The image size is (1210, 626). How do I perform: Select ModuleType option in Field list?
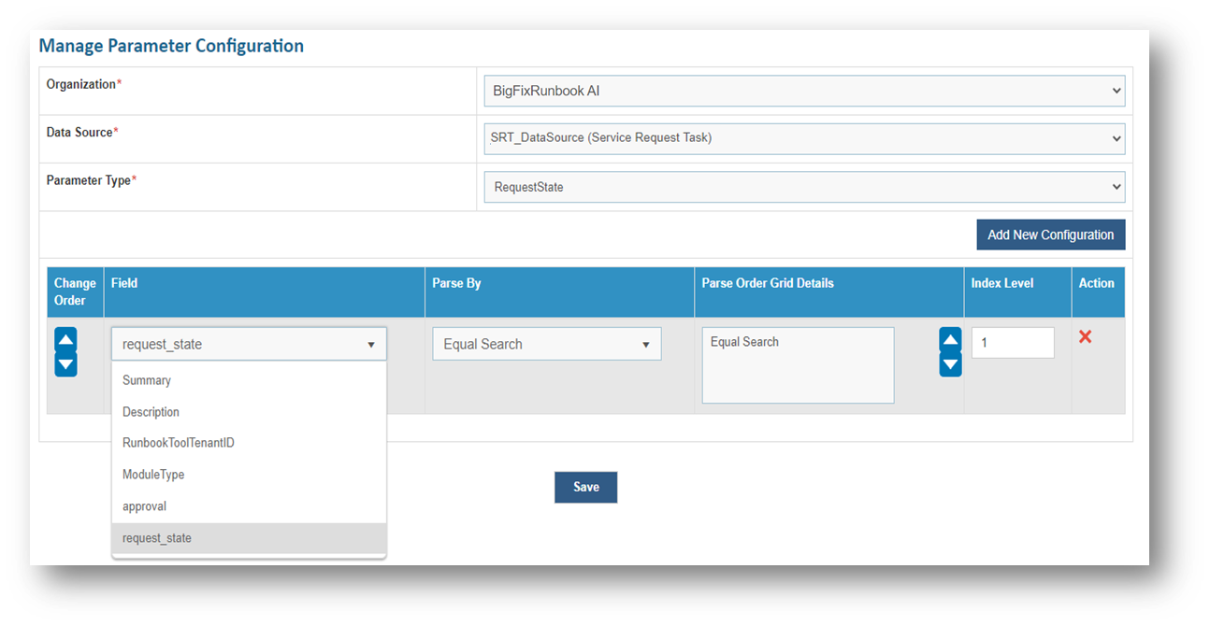(x=153, y=475)
